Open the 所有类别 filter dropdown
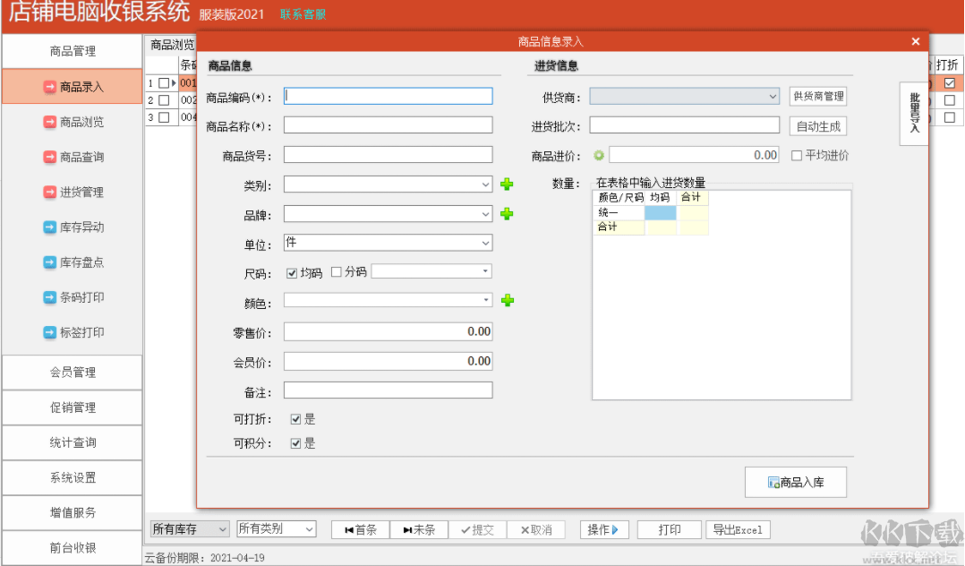 coord(308,529)
